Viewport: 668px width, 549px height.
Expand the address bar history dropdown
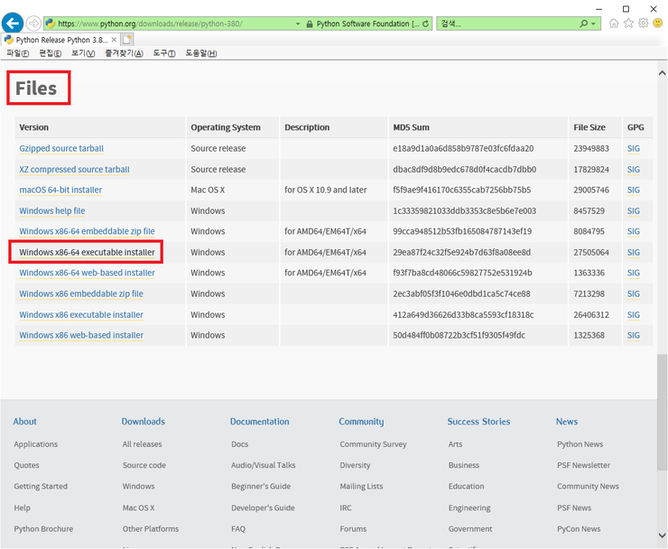click(x=298, y=23)
